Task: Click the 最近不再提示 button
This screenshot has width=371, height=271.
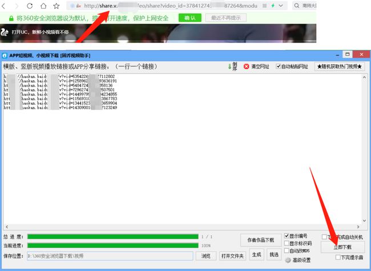Action: point(225,18)
